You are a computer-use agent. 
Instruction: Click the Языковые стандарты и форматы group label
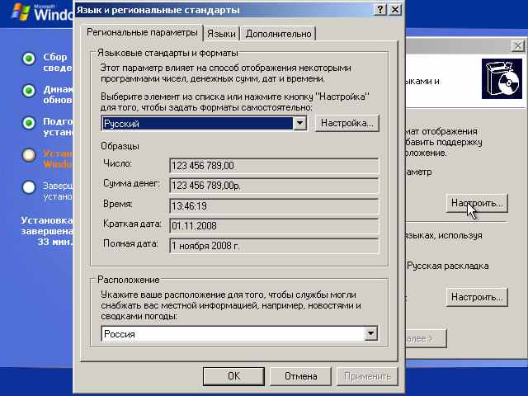(167, 53)
